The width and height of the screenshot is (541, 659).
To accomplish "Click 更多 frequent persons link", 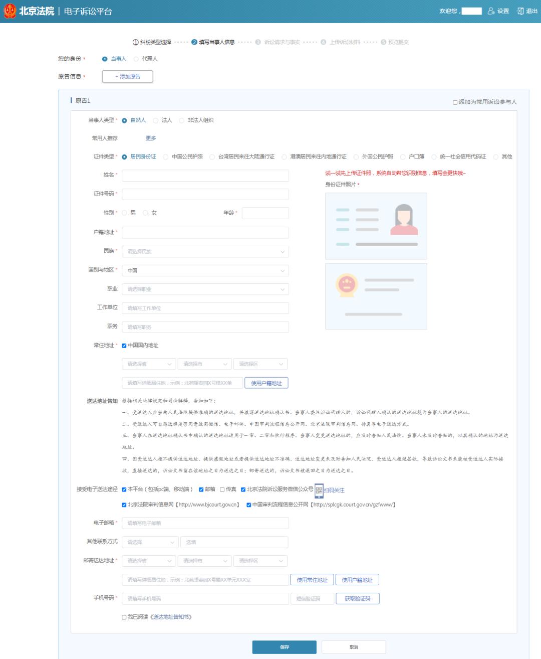I will coord(151,138).
